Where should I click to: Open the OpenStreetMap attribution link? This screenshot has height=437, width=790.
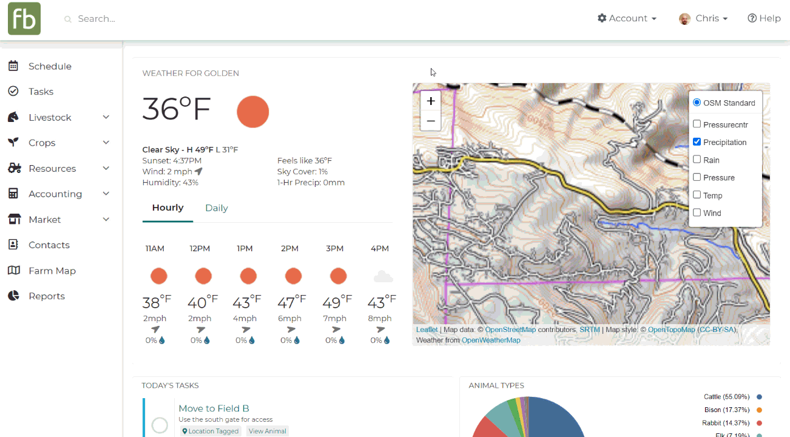click(x=510, y=330)
